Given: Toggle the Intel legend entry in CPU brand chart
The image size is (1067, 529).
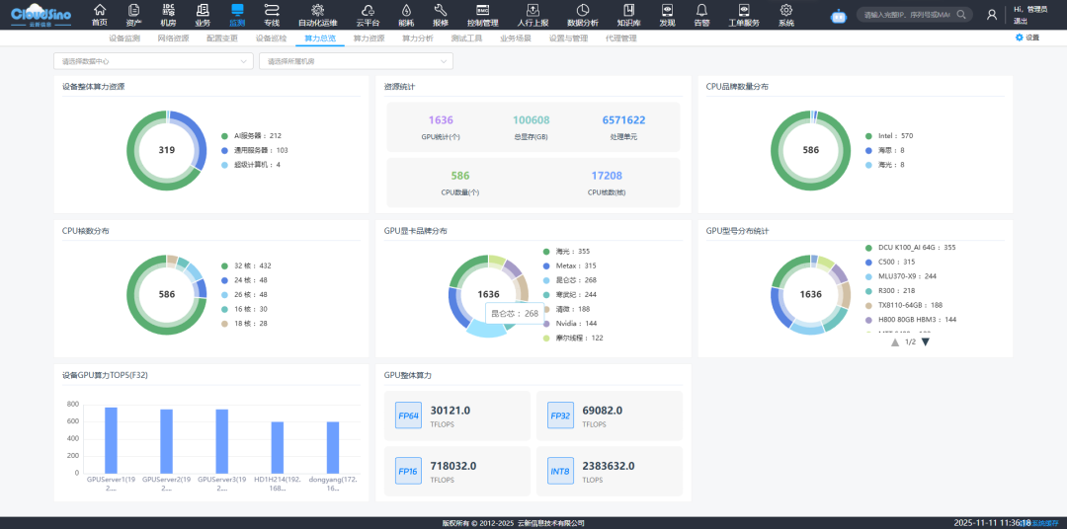Looking at the screenshot, I should point(888,135).
